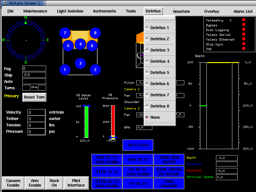This screenshot has height=192, width=256.
Task: Click the Mesotech value field
Action: (x=227, y=171)
